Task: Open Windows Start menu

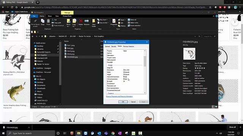Action: coord(3,133)
